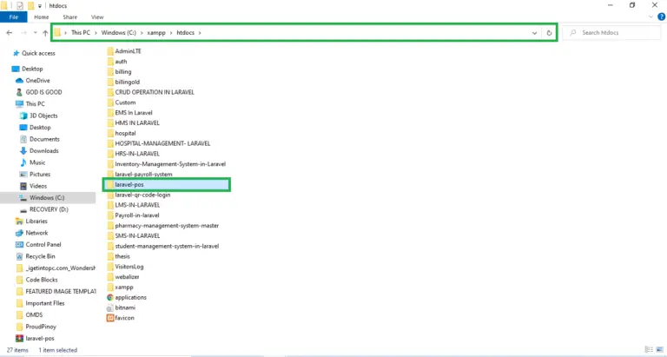Click xampp in the address breadcrumb
Viewport: 667px width, 357px height.
click(x=156, y=33)
